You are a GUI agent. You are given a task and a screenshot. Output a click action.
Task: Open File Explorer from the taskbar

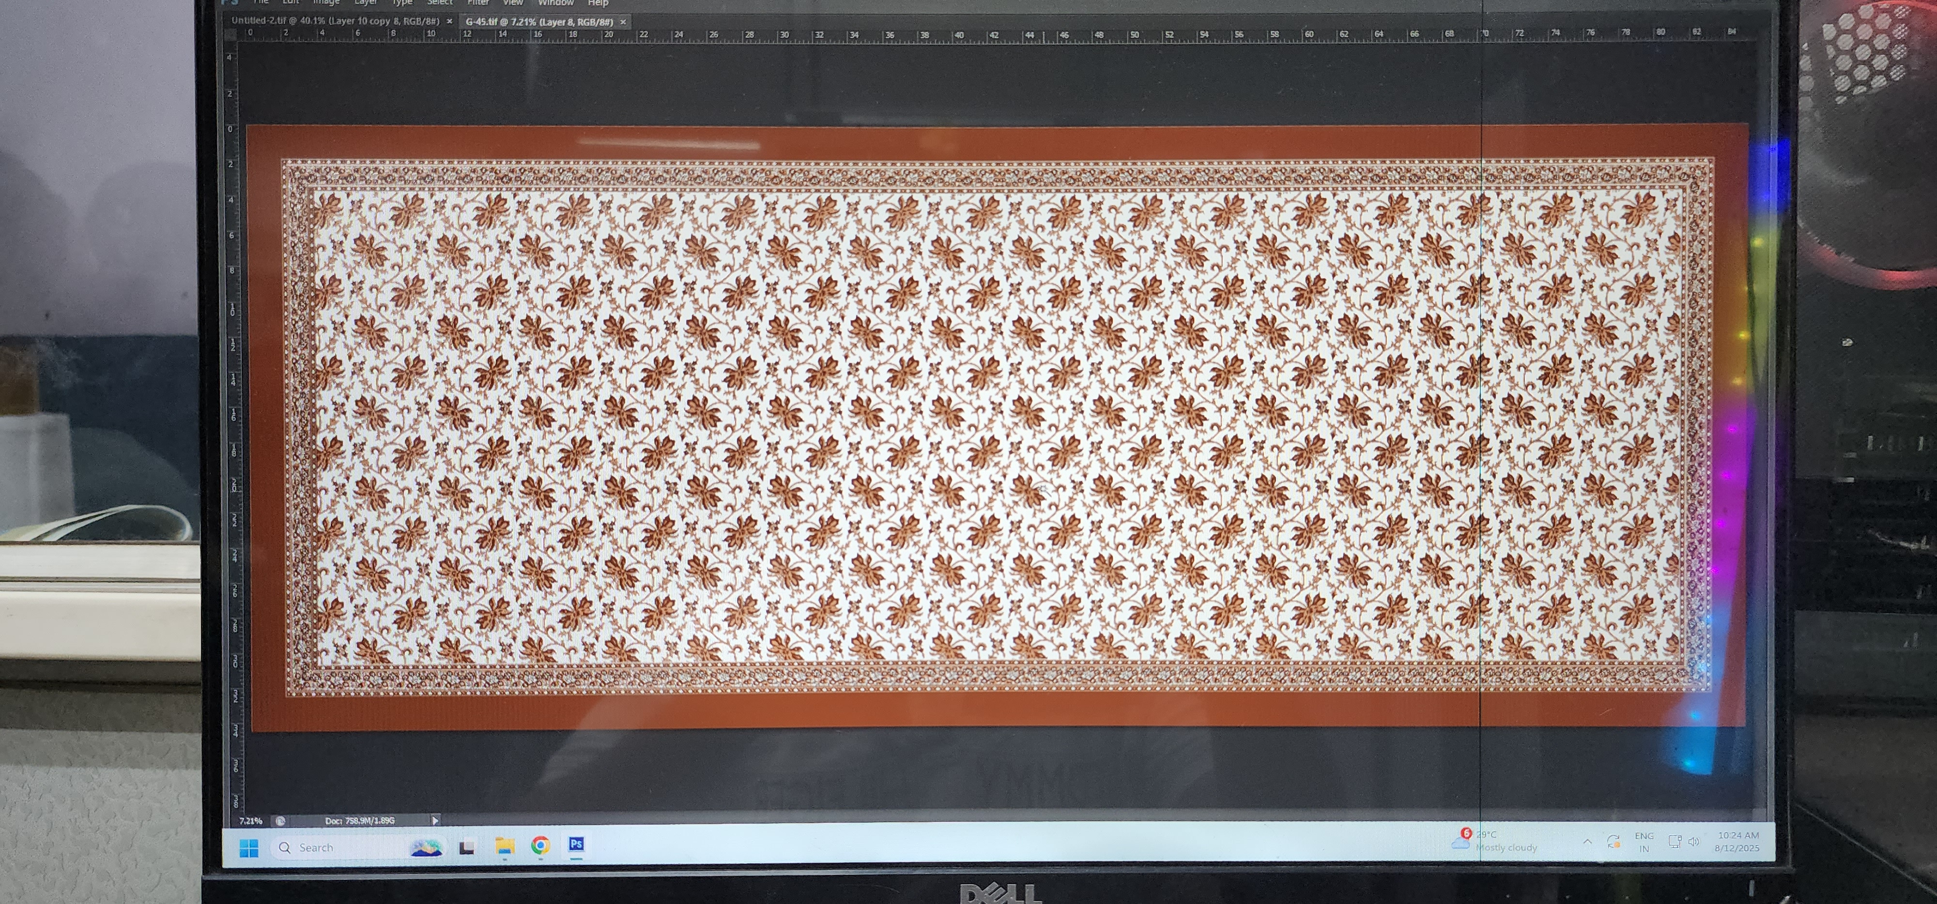tap(505, 847)
